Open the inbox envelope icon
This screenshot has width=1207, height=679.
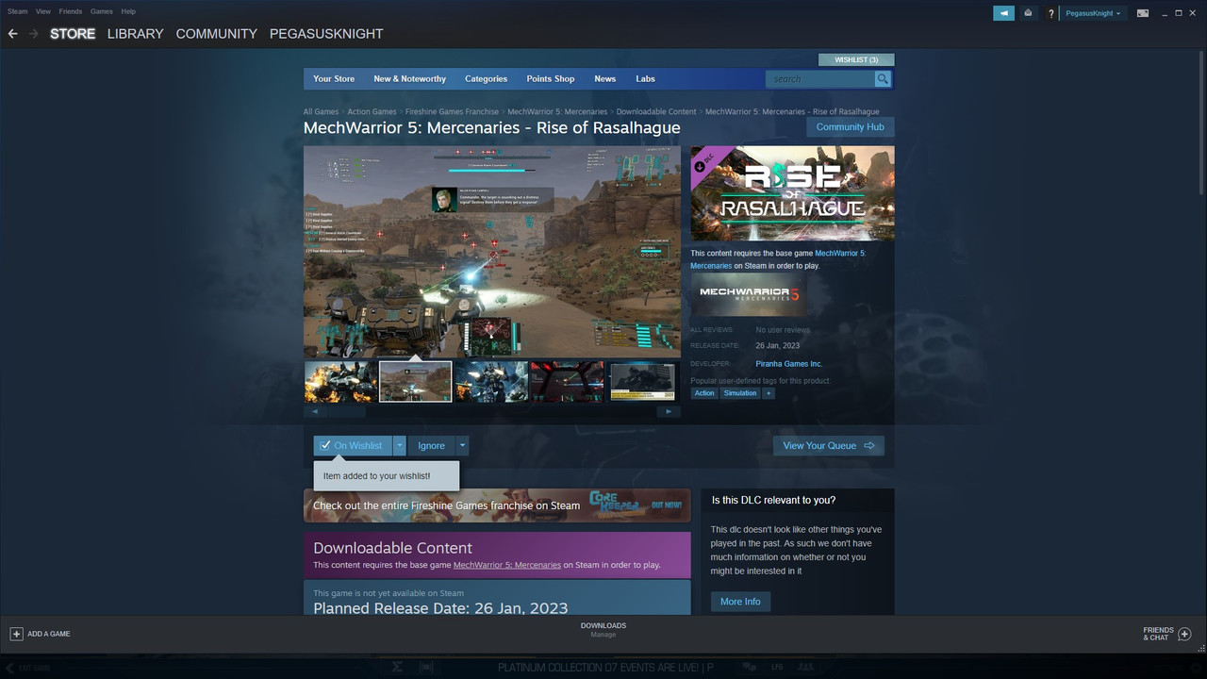click(x=1028, y=13)
